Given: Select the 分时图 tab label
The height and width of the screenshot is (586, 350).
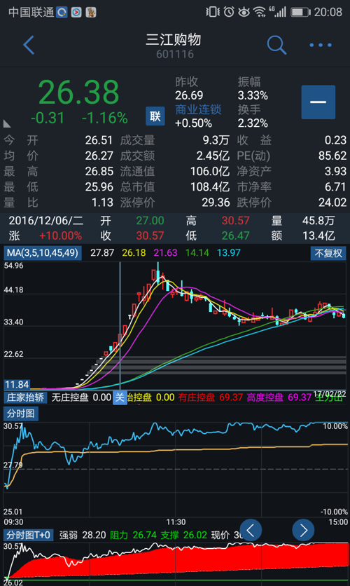Looking at the screenshot, I should coord(21,414).
